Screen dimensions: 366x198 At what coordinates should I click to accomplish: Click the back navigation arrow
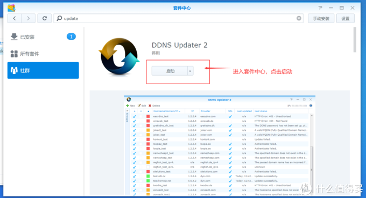[x=15, y=18]
